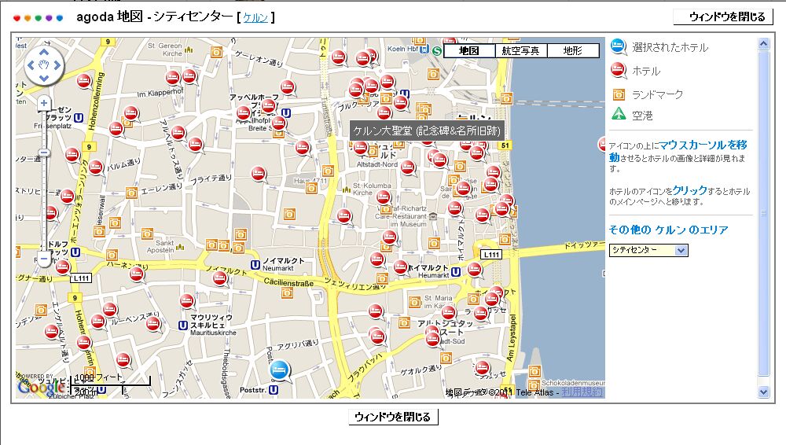Click the hotel marker right of ルーベンス通り

click(x=153, y=324)
